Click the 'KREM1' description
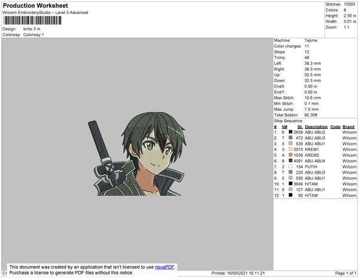Image resolution: width=359 pixels, height=278 pixels. [x=312, y=149]
